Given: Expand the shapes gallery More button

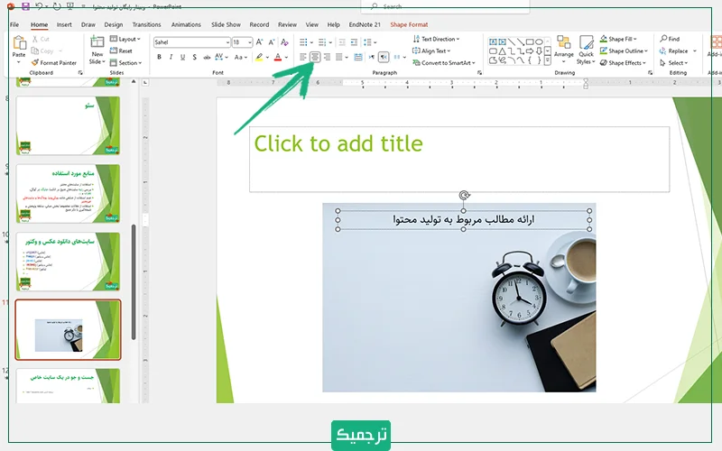Looking at the screenshot, I should 548,60.
